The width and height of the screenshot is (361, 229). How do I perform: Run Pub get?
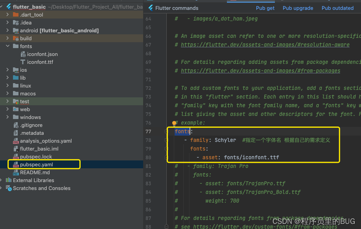coord(265,8)
